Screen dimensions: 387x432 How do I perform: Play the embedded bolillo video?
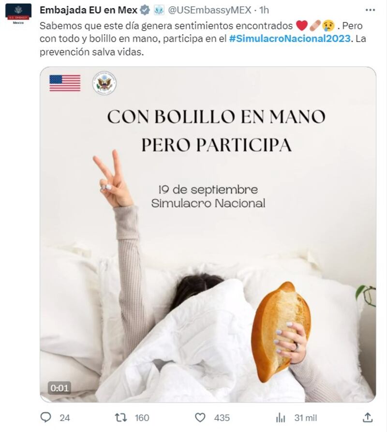point(208,235)
